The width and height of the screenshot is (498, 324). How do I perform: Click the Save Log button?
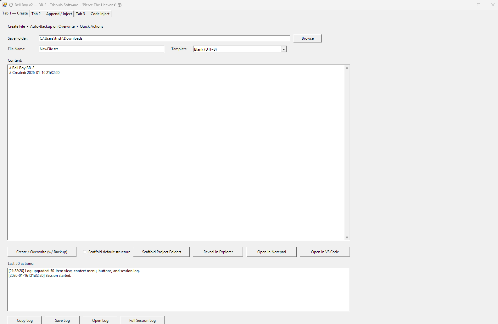coord(62,320)
